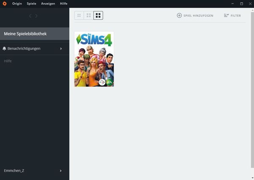Click the Origin logo icon
This screenshot has height=180, width=254.
point(5,3)
